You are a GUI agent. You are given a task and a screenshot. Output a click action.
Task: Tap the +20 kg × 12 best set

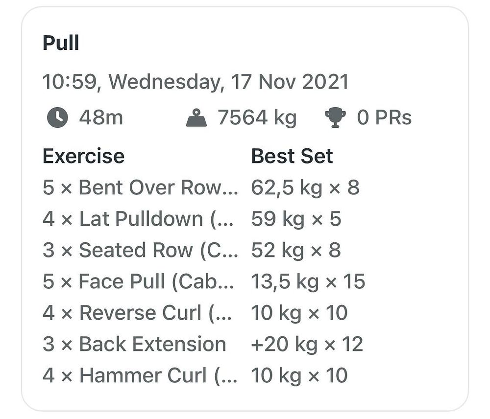pyautogui.click(x=307, y=345)
